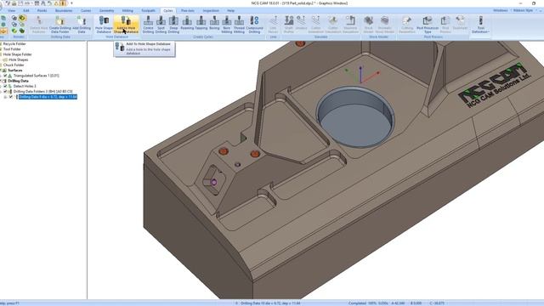Select the Recycle Folder tree item
544x306 pixels.
pyautogui.click(x=14, y=43)
